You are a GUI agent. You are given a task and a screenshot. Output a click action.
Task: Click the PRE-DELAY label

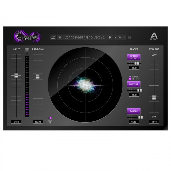click(38, 49)
